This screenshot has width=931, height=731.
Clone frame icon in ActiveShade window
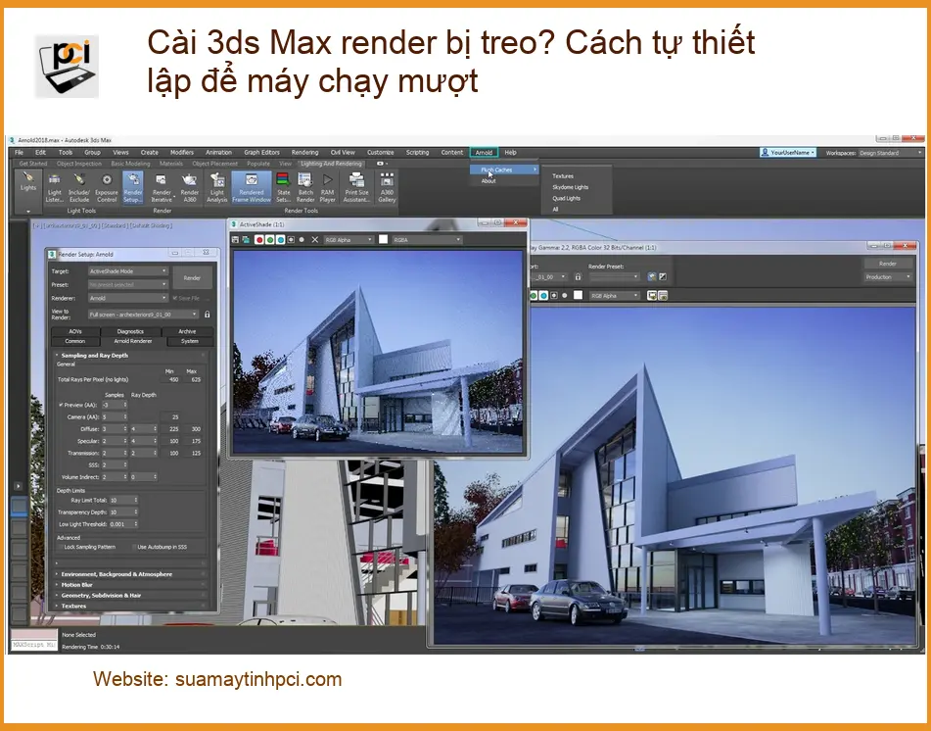pyautogui.click(x=245, y=239)
